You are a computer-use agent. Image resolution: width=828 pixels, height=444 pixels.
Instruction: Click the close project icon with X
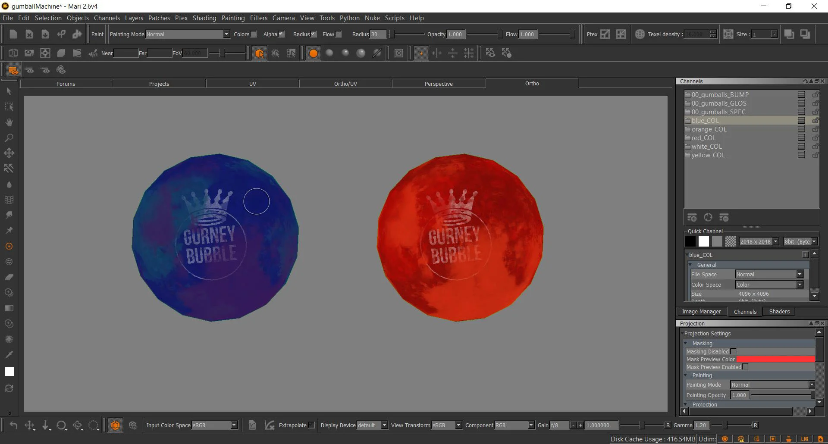[29, 34]
